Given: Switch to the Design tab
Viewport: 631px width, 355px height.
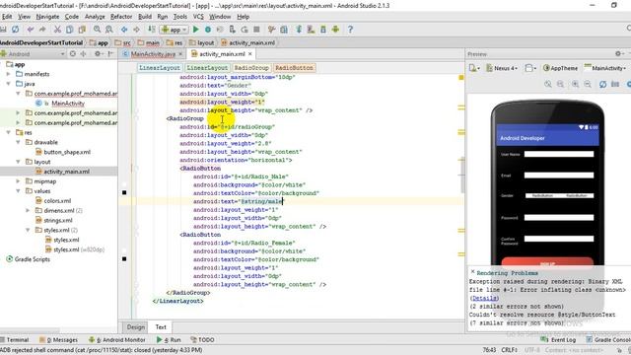Looking at the screenshot, I should click(x=136, y=326).
